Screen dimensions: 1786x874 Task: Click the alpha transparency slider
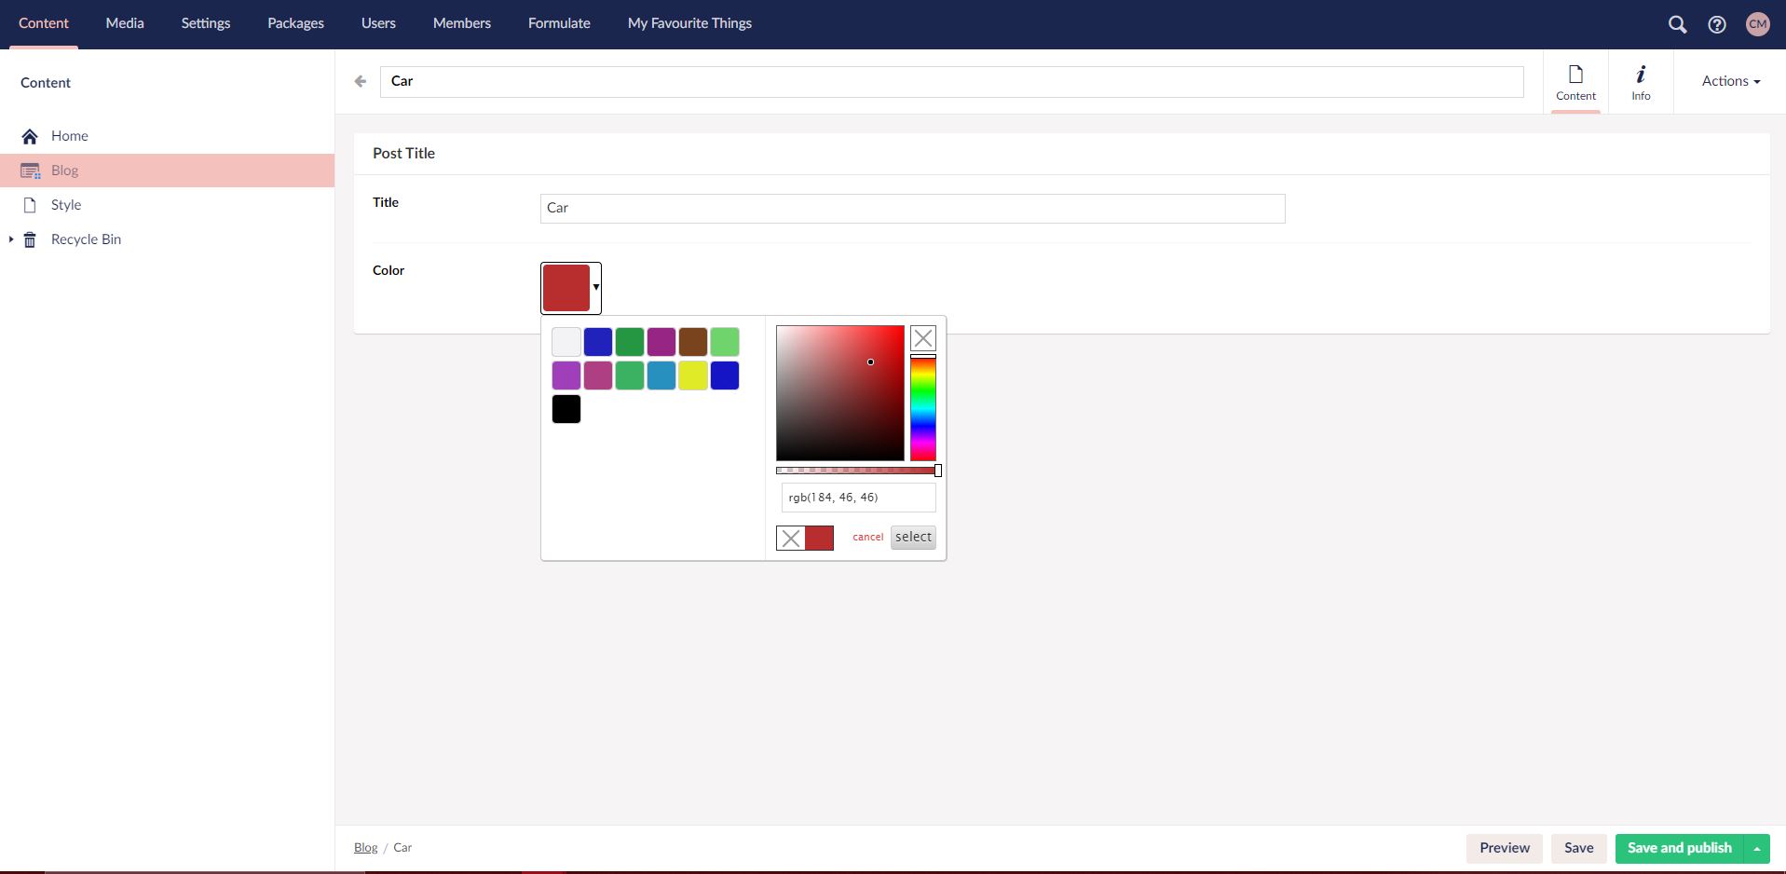[857, 471]
